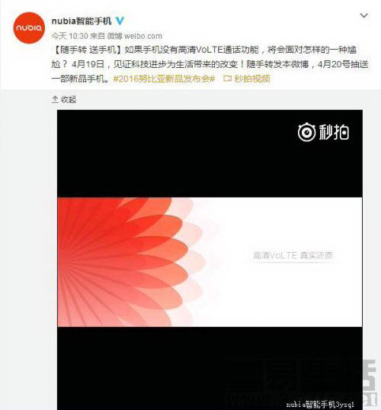This screenshot has width=381, height=410.
Task: Open the #2016努比亚新品发布会# hashtag
Action: tap(164, 79)
